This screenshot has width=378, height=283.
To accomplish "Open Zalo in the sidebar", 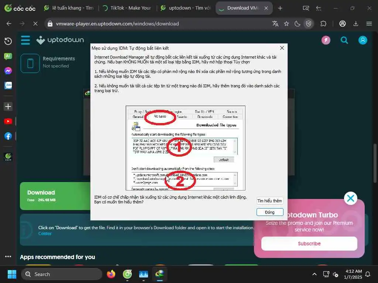I will click(x=8, y=85).
